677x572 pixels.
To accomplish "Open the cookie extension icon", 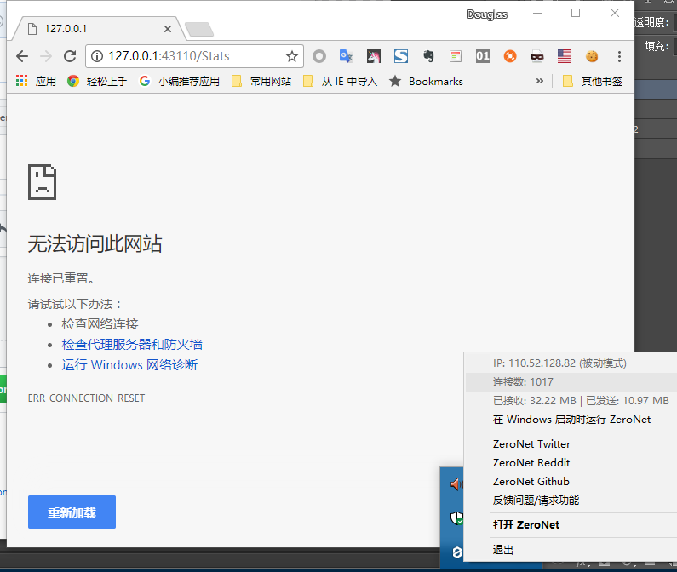I will click(592, 56).
